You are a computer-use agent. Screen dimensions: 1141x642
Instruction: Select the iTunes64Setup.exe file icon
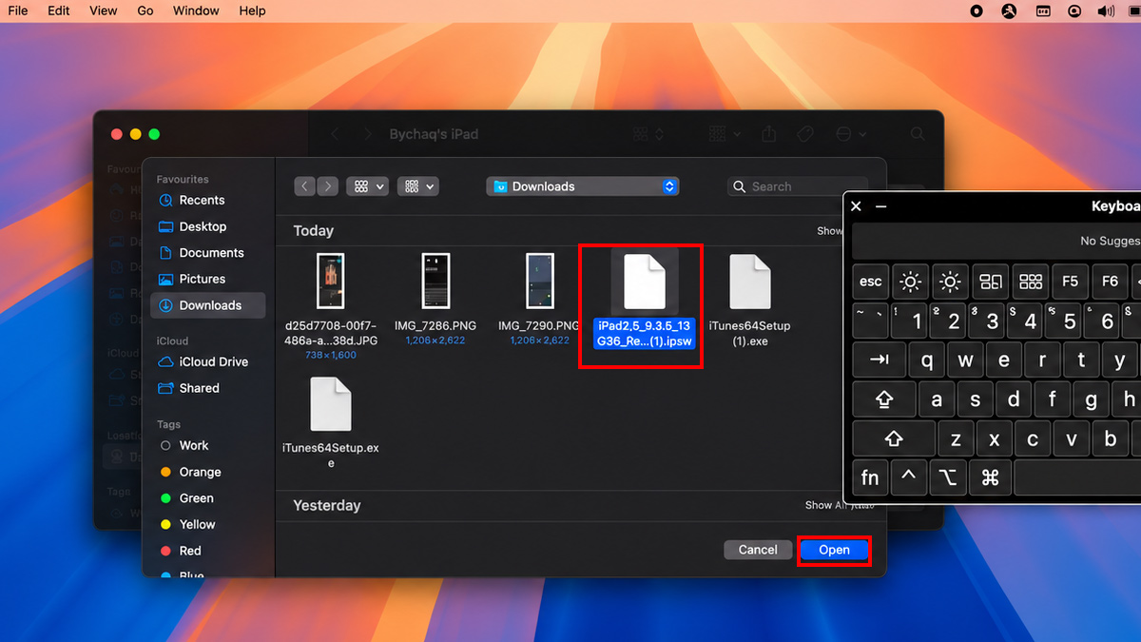(x=331, y=404)
